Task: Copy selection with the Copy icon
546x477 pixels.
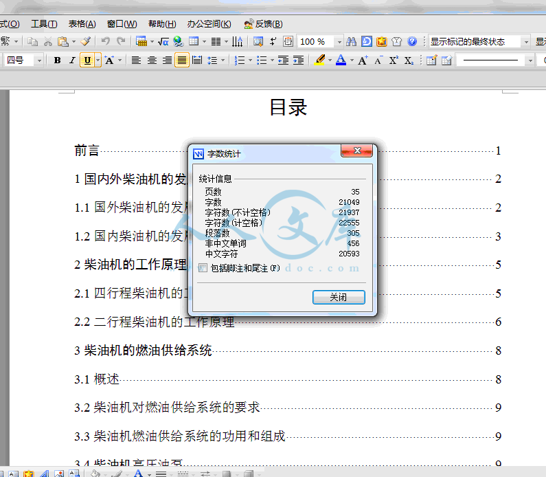Action: pyautogui.click(x=33, y=42)
